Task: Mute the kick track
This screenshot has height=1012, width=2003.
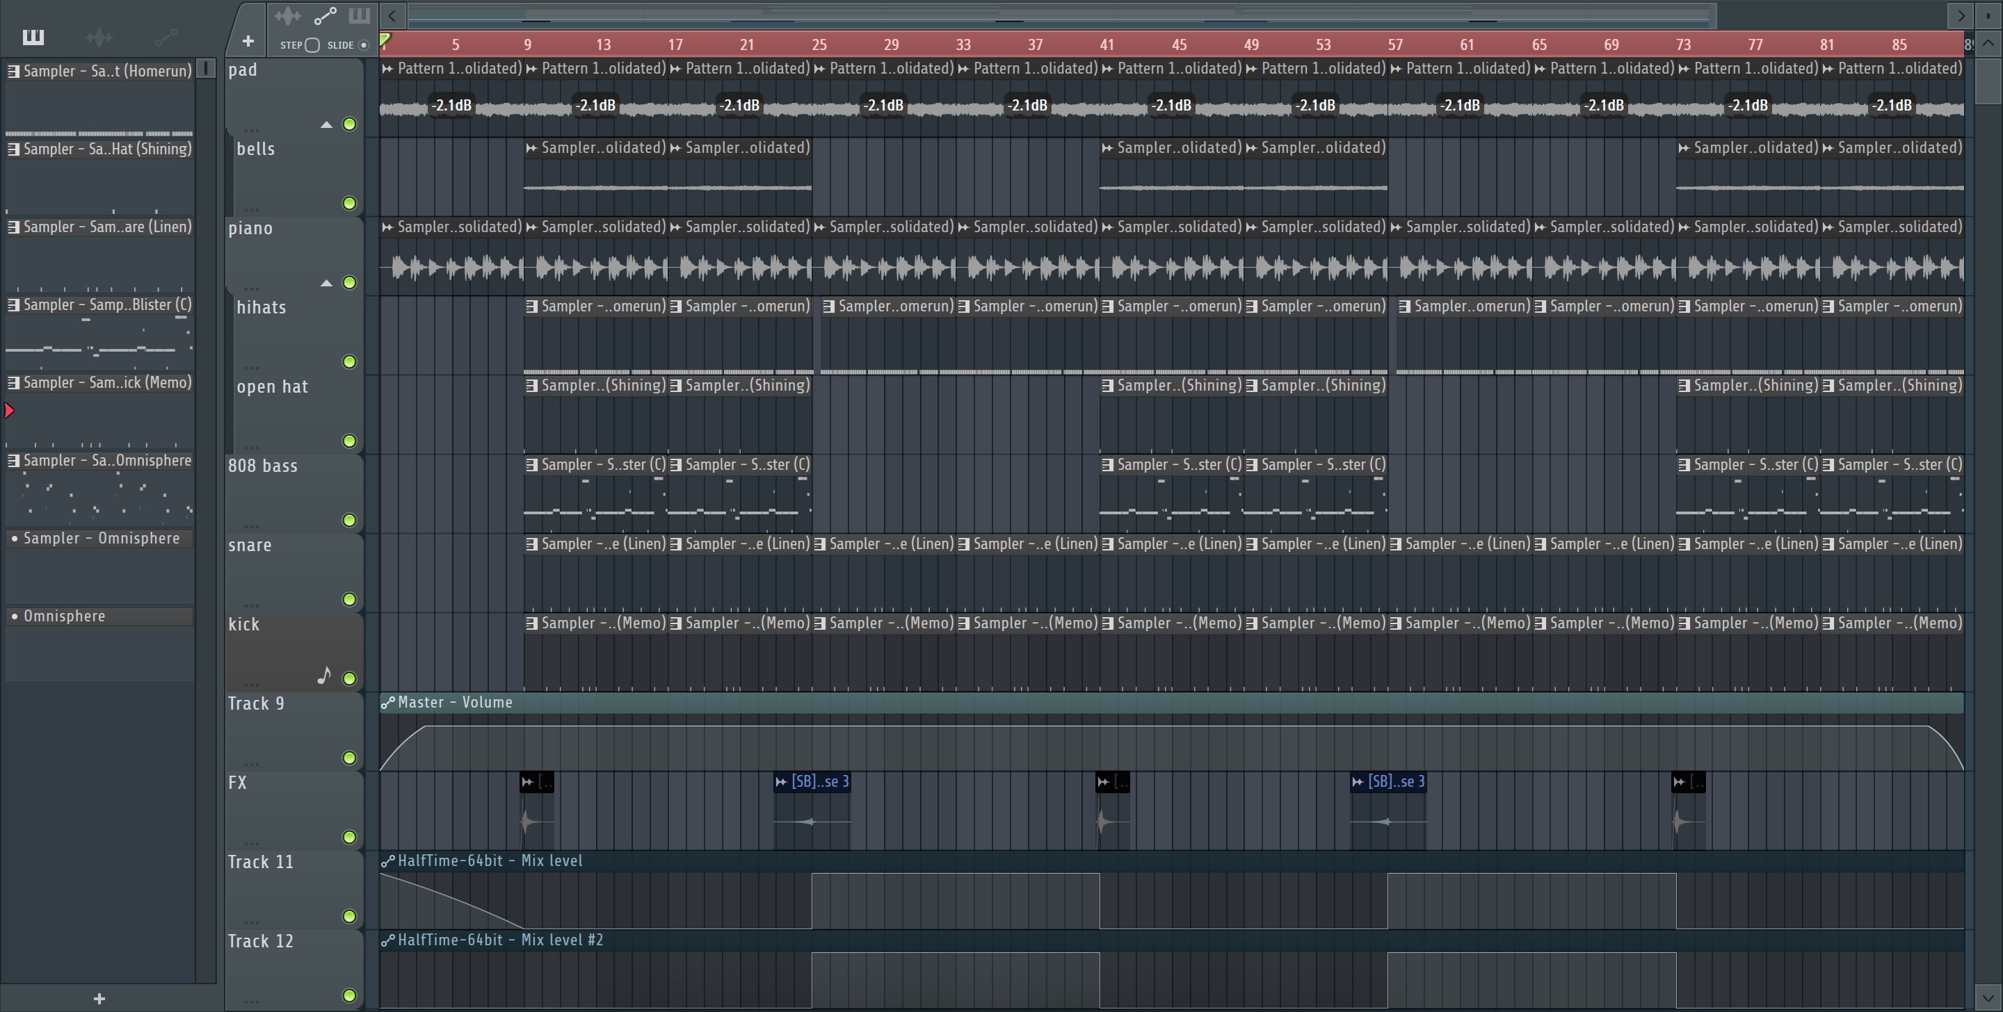Action: pos(350,678)
